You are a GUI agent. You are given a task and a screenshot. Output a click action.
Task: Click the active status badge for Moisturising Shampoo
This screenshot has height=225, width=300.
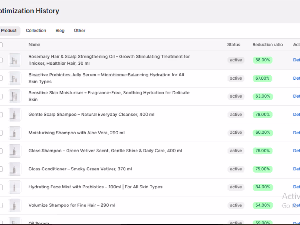pos(236,133)
